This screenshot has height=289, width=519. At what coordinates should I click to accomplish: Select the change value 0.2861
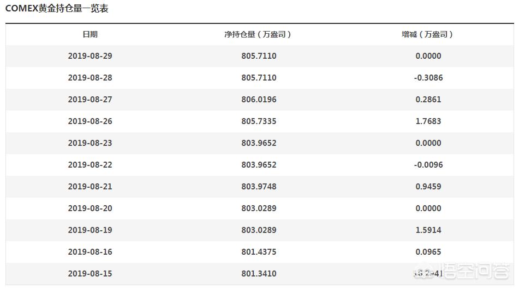(x=428, y=99)
